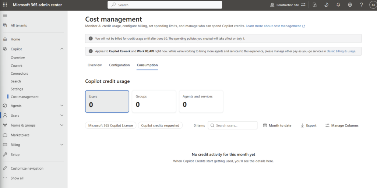This screenshot has height=188, width=377.
Task: Open the JO account avatar
Action: [x=373, y=5]
